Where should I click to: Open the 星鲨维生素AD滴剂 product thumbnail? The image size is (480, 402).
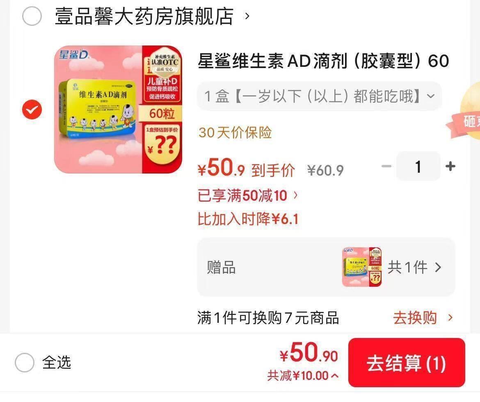[118, 109]
